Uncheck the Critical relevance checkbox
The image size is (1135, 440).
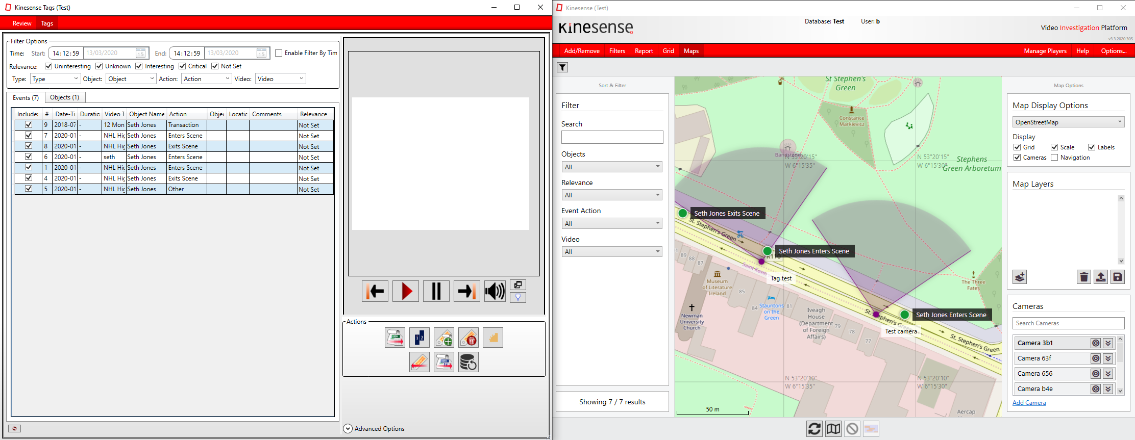(182, 66)
